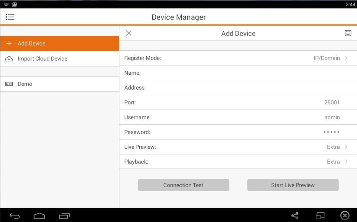Click the Connection Test button

[x=184, y=185]
